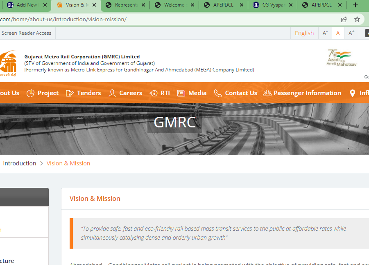The image size is (369, 265).
Task: Open the Passenger Information menu
Action: click(x=307, y=93)
